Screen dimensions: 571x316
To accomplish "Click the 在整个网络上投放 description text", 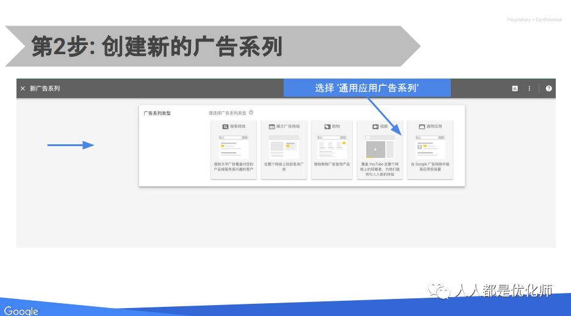I will click(x=284, y=167).
